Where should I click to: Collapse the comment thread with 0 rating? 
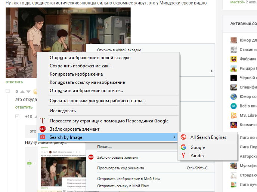(7, 91)
